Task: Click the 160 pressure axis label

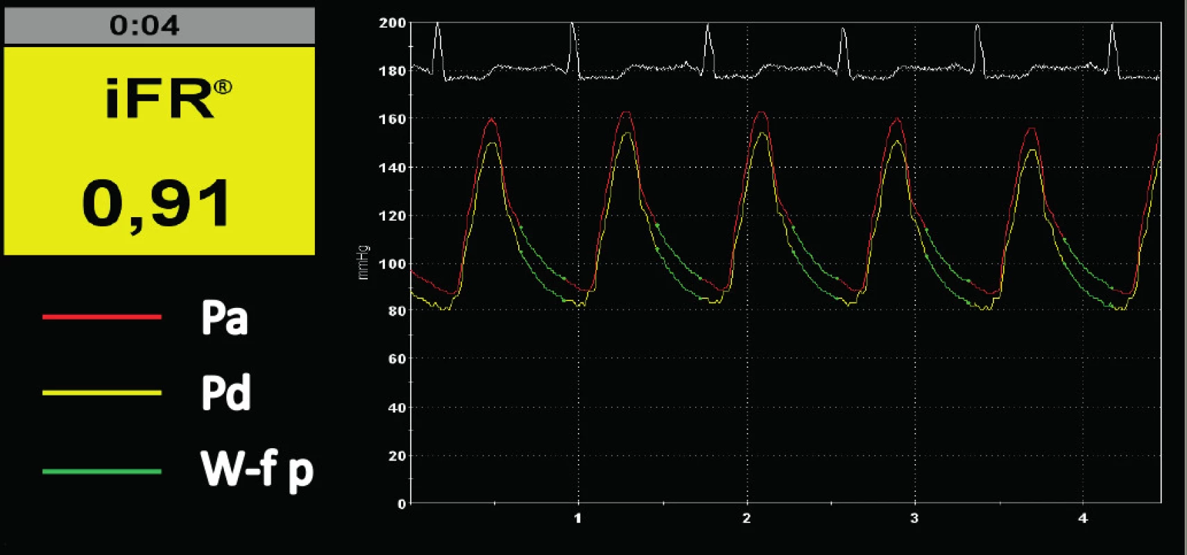Action: pyautogui.click(x=392, y=119)
